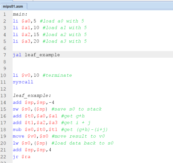Click the 'syscall' instruction

[x=23, y=82]
